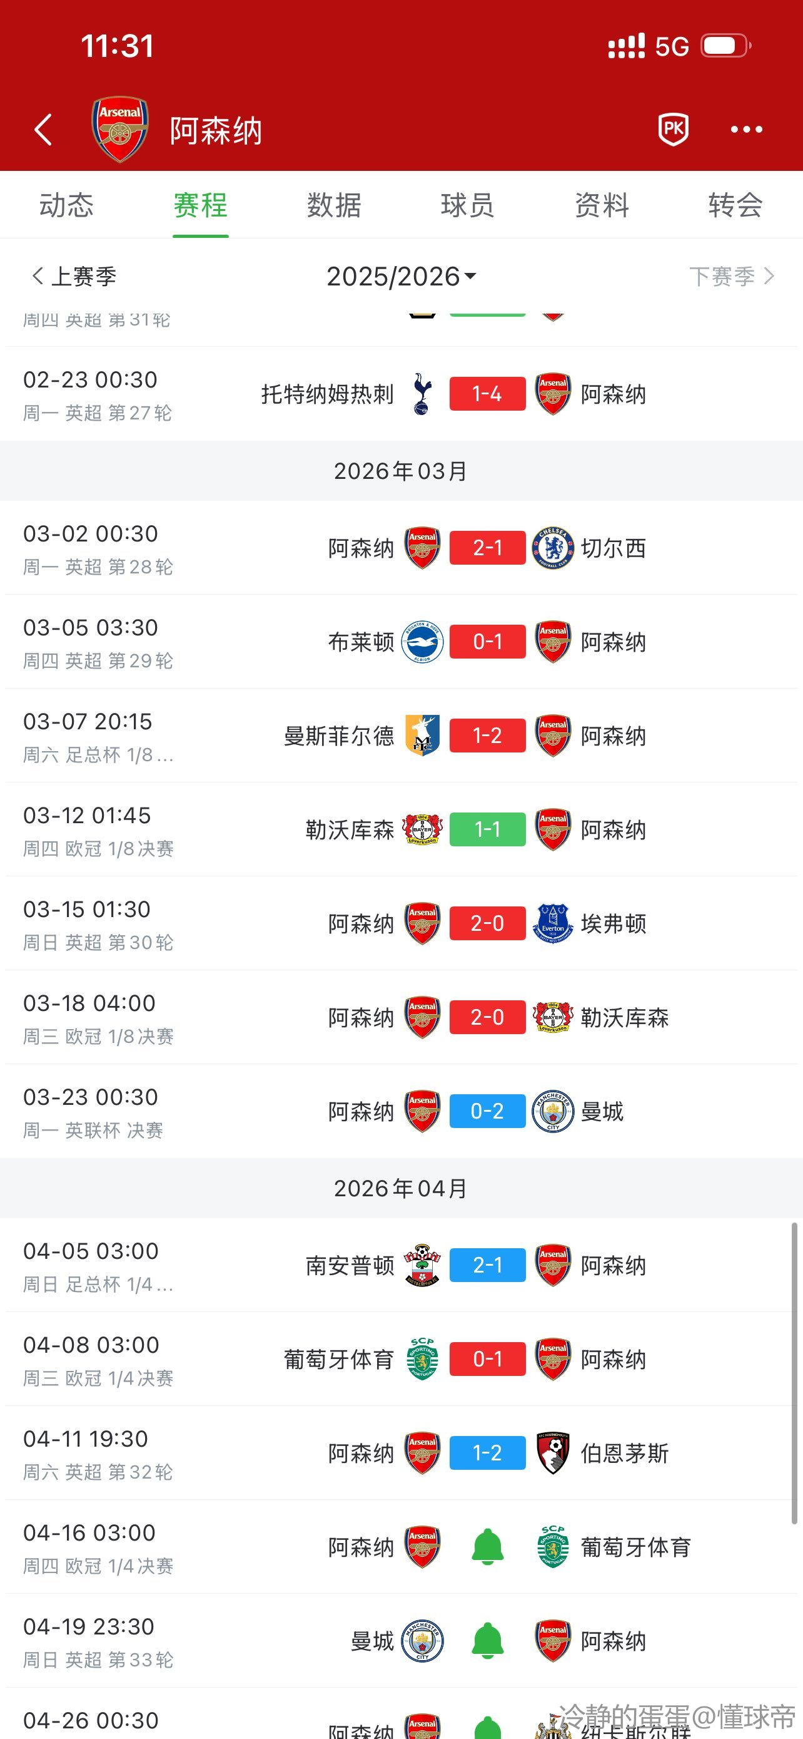This screenshot has width=803, height=1739.
Task: Switch to the 数据 tab
Action: [335, 205]
